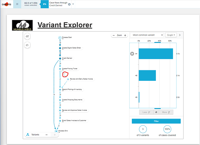Click the More variants button
Image resolution: width=200 pixels, height=145 pixels.
(x=166, y=112)
